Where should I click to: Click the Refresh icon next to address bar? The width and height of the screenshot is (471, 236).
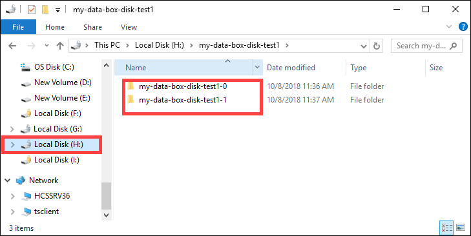(377, 46)
